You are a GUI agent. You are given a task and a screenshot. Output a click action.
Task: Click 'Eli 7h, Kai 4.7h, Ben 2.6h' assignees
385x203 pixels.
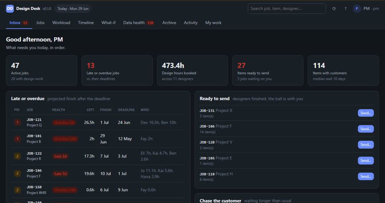pos(158,156)
